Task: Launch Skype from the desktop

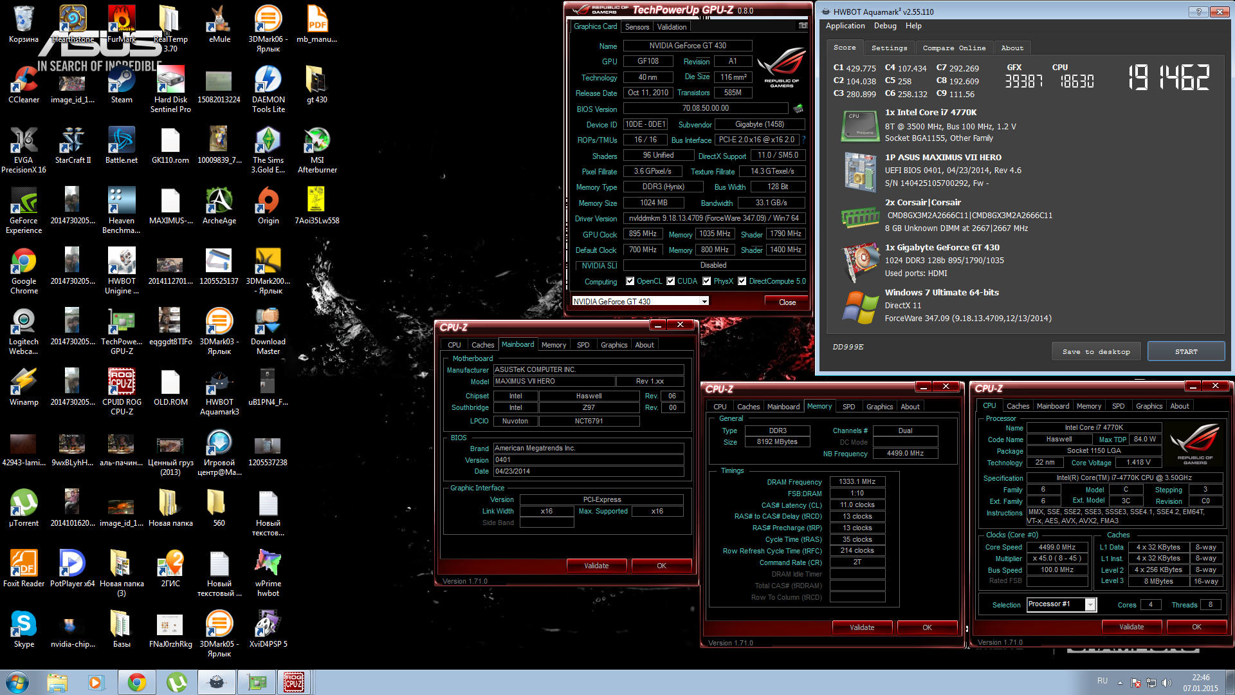Action: (24, 629)
